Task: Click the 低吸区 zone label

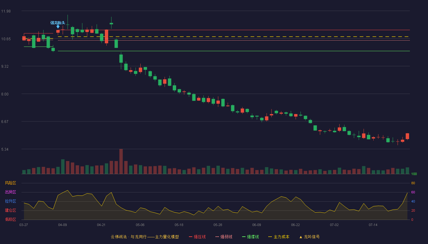Action: point(10,219)
